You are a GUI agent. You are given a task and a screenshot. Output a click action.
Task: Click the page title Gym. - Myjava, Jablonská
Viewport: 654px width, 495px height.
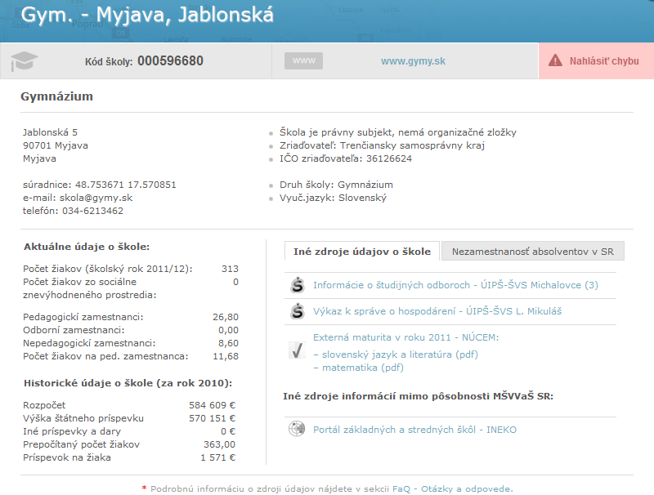pyautogui.click(x=147, y=15)
